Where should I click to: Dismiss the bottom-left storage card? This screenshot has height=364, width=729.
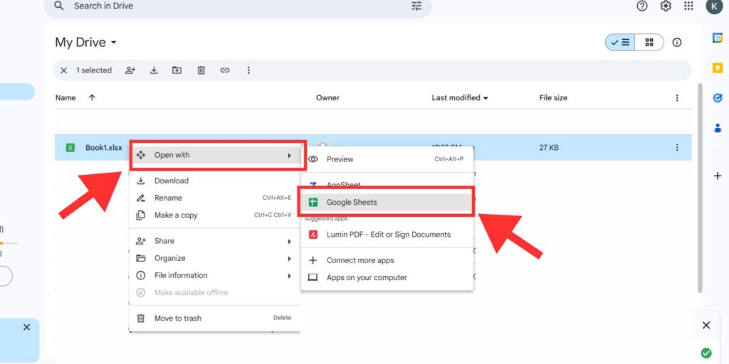pos(26,327)
